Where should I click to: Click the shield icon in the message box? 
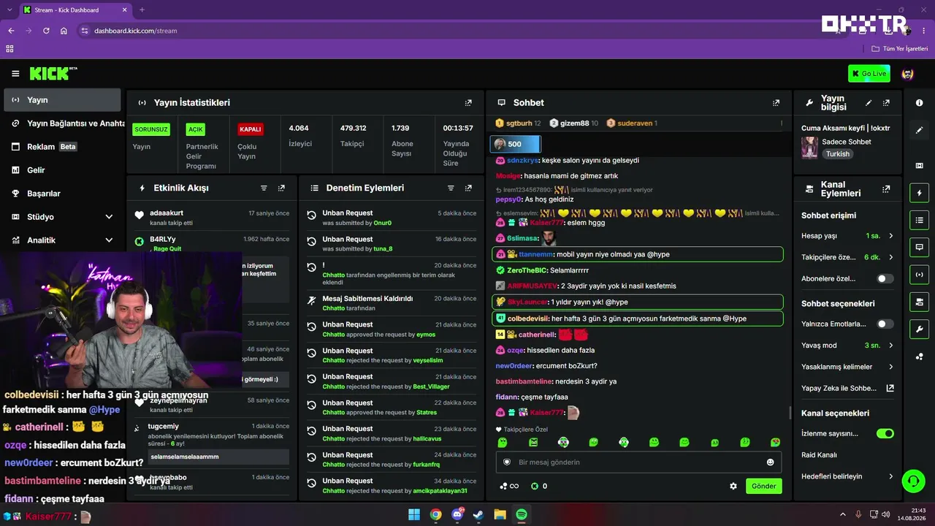(x=507, y=462)
